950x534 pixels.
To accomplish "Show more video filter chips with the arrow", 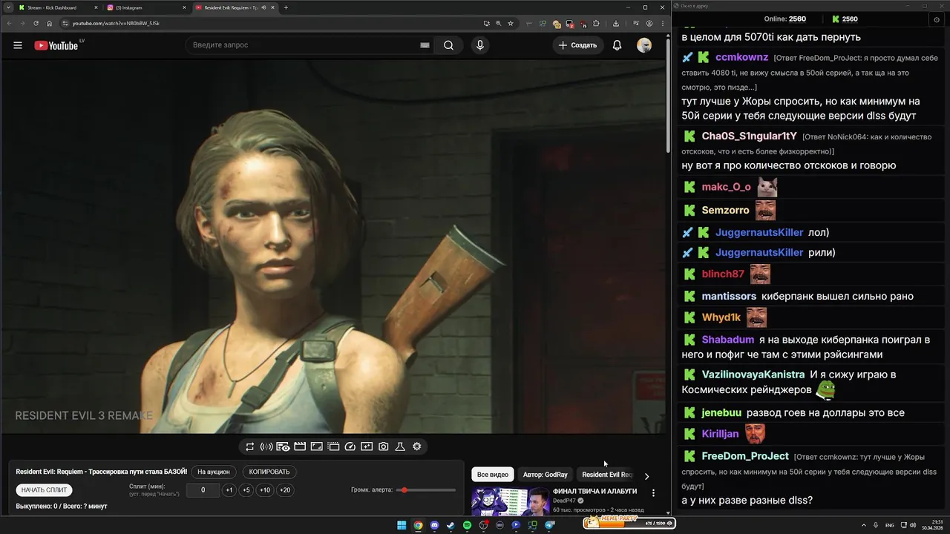I will 646,475.
